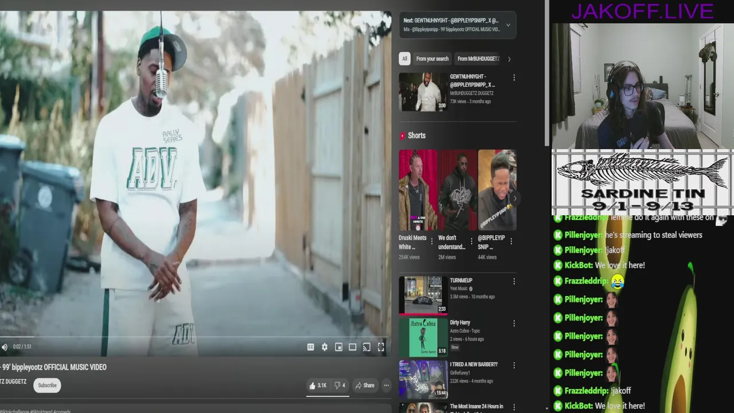734x413 pixels.
Task: Click the streamer webcam feed
Action: coord(642,86)
